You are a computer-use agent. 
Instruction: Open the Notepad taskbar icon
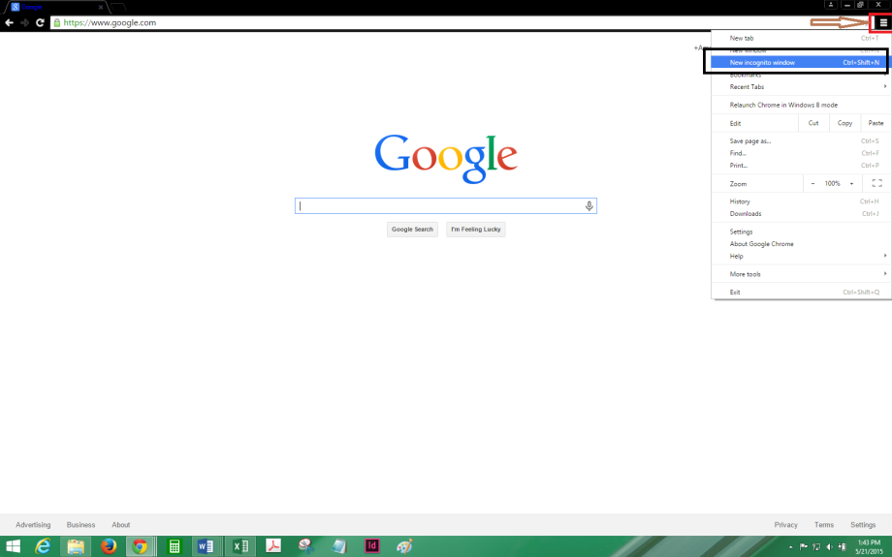click(339, 546)
